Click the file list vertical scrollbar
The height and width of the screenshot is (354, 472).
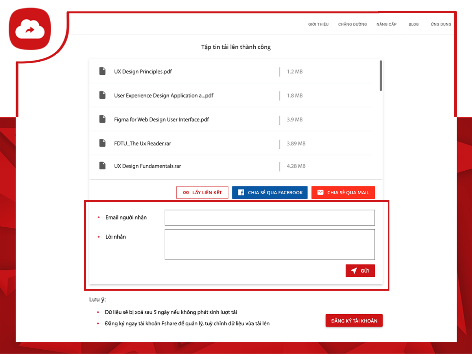[x=381, y=76]
